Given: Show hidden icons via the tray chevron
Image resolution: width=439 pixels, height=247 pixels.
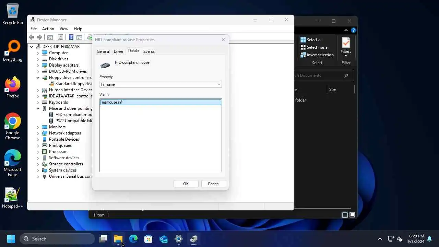Looking at the screenshot, I should click(x=380, y=239).
